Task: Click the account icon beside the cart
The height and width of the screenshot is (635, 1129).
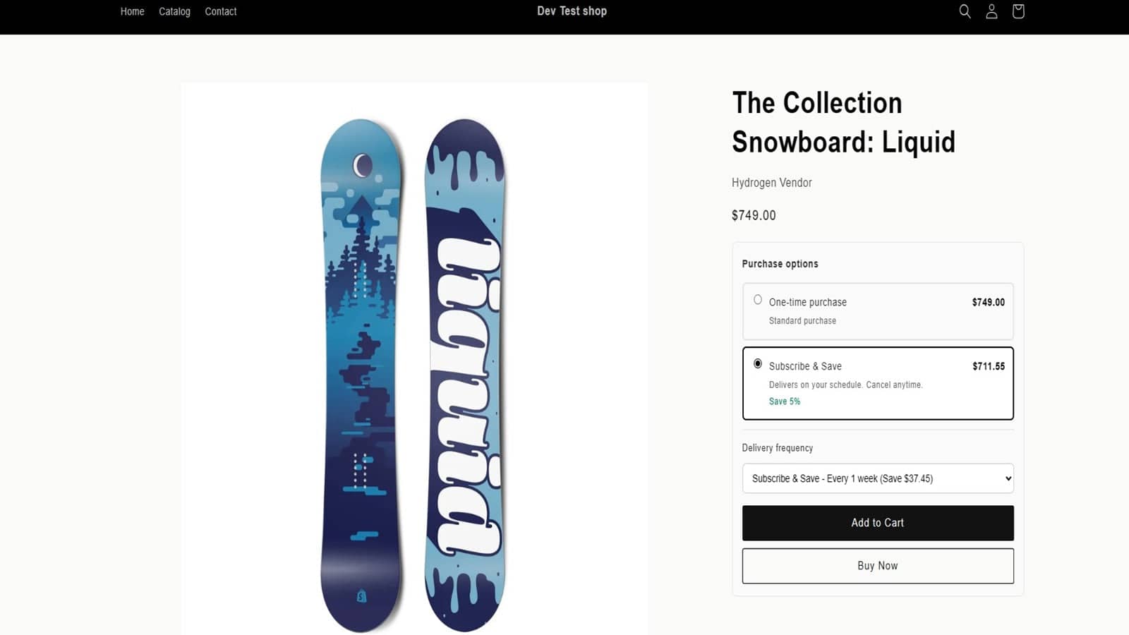Action: point(991,11)
